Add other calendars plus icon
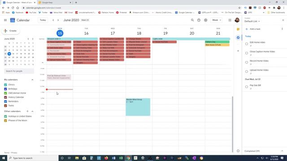This screenshot has height=161, width=287. pyautogui.click(x=27, y=111)
